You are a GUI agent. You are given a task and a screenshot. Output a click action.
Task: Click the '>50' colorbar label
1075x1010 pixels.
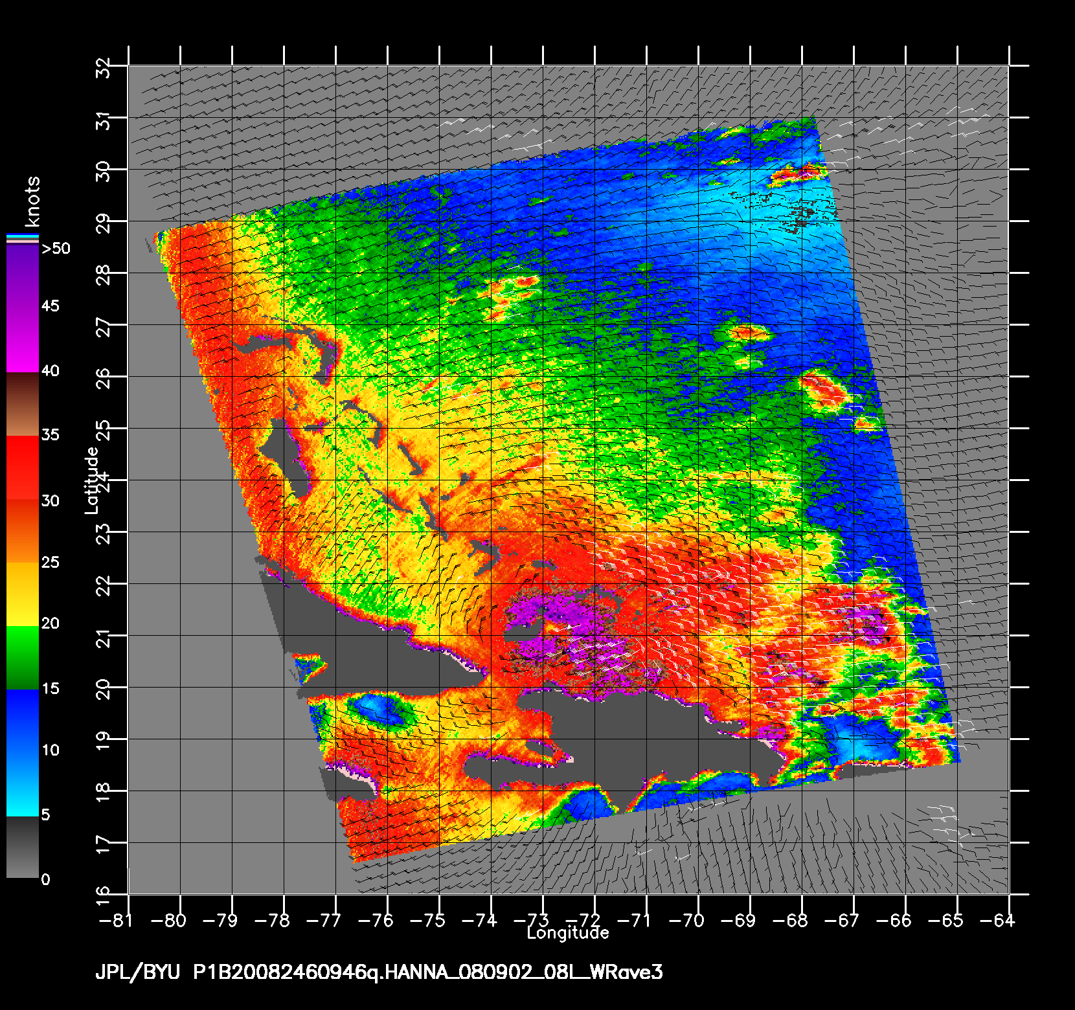coord(56,249)
